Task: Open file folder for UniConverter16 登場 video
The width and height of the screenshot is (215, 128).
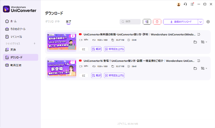Action: pos(195,68)
